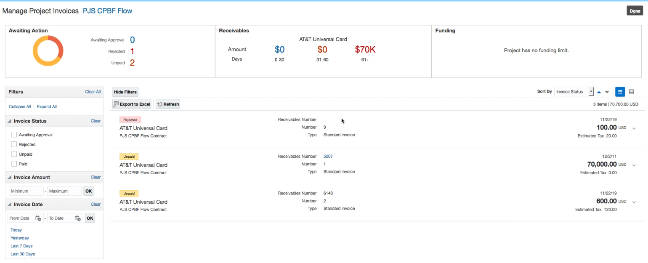Sort ascending with the up arrow

point(599,92)
